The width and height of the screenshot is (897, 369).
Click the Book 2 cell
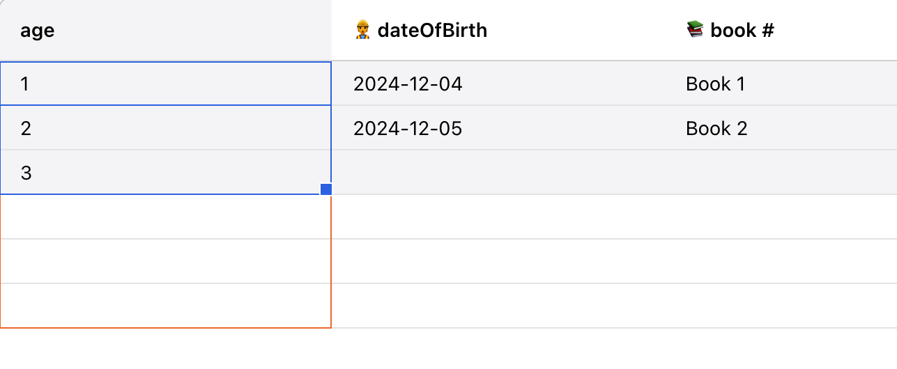(781, 129)
